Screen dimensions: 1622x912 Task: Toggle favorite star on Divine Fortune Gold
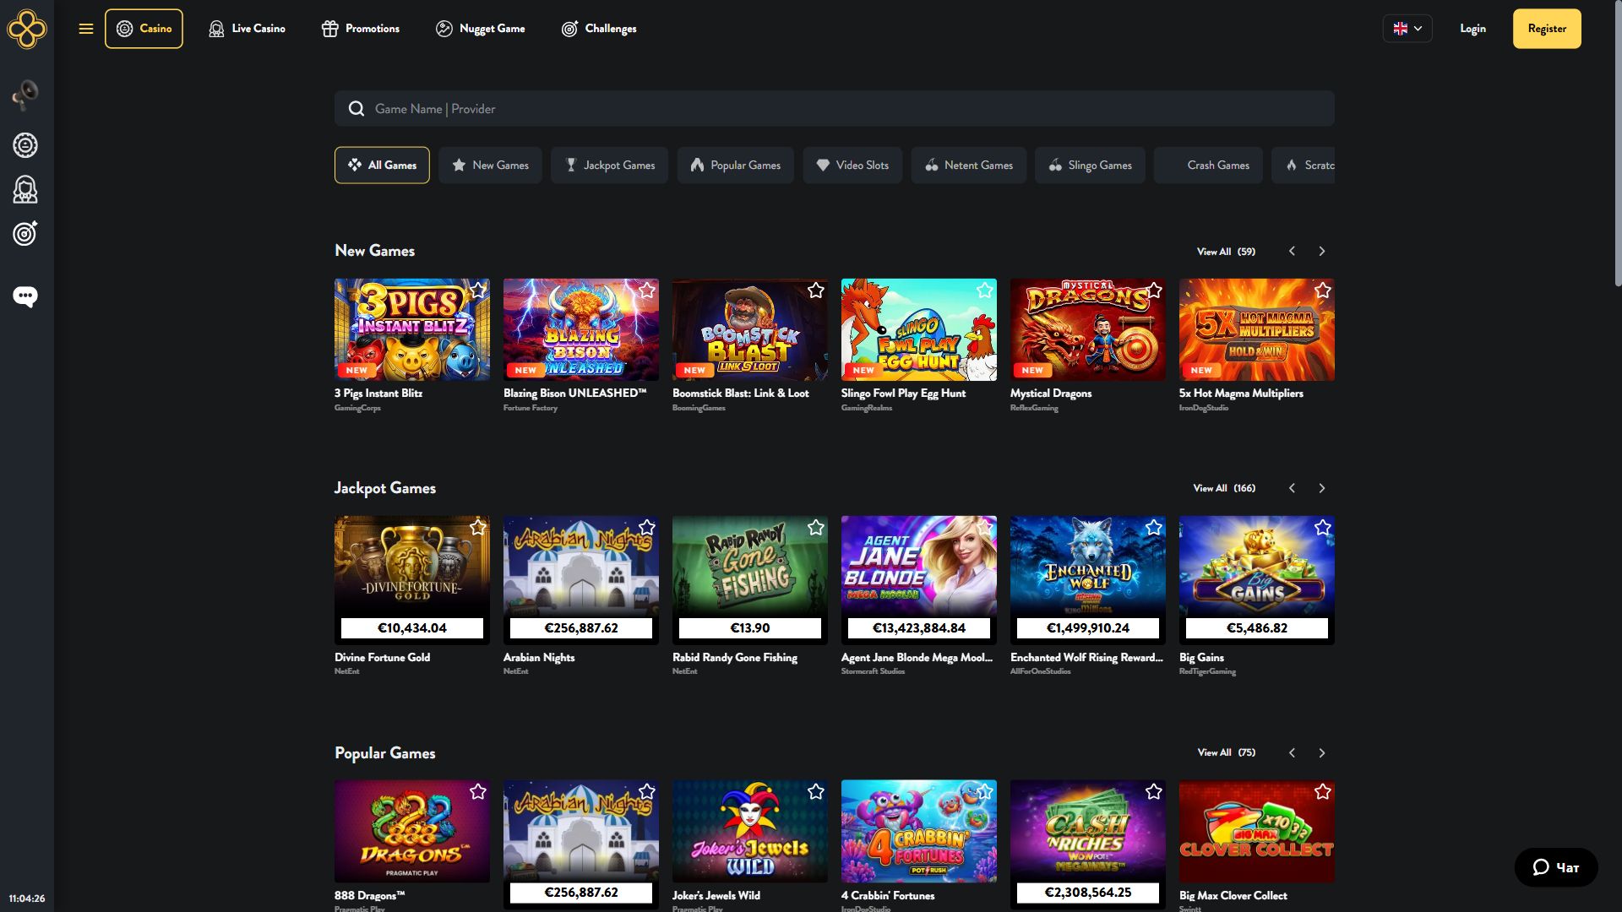pyautogui.click(x=478, y=528)
